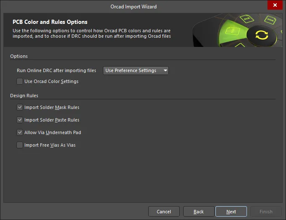Screen dimensions: 286x220
Task: Click the disabled Finish button
Action: [x=266, y=212]
